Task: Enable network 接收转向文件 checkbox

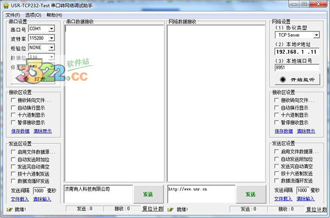Action: 277,100
